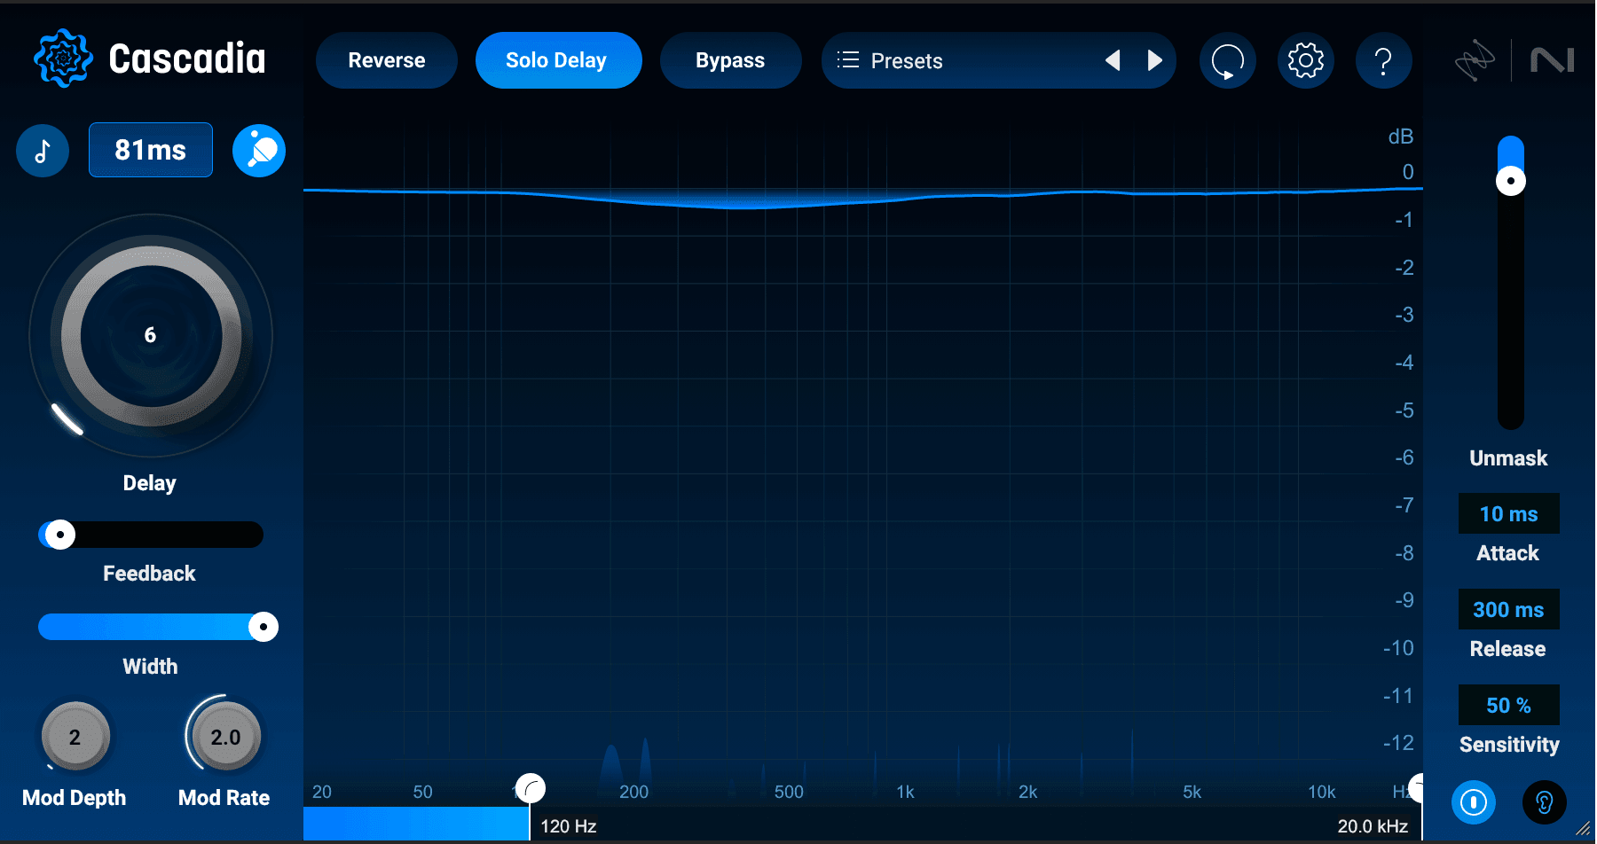Toggle the Unmask power button icon
Viewport: 1597px width, 844px height.
click(1474, 802)
